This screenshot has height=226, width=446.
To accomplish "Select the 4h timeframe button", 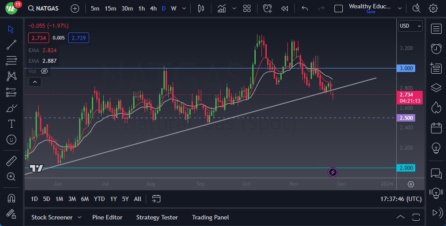I will point(153,8).
